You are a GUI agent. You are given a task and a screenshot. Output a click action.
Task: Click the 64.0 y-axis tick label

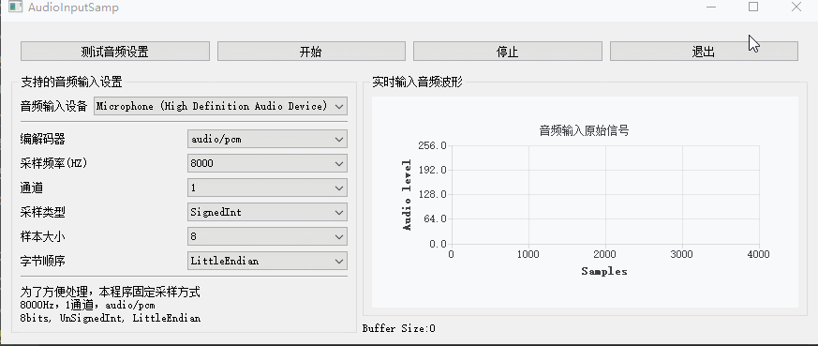(x=435, y=219)
